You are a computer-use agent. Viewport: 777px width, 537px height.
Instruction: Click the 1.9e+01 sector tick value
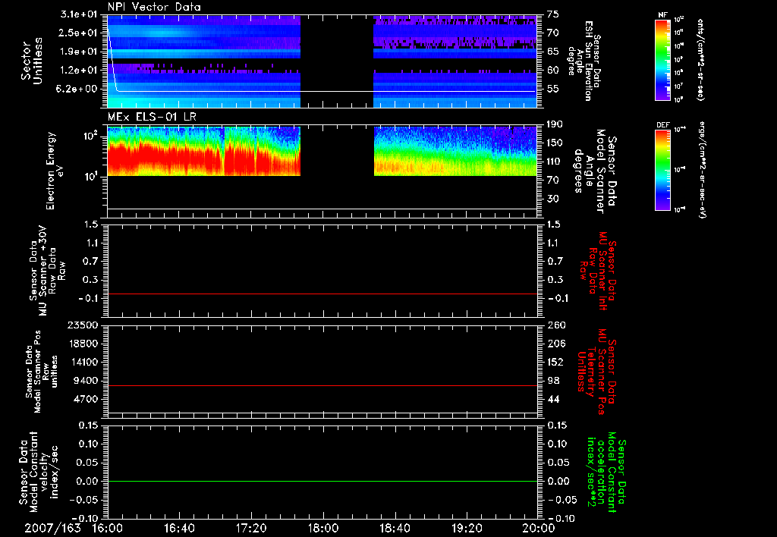[x=79, y=52]
